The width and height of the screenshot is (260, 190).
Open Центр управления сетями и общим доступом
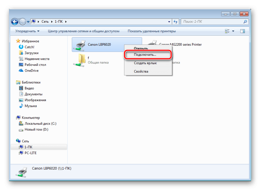click(x=84, y=31)
